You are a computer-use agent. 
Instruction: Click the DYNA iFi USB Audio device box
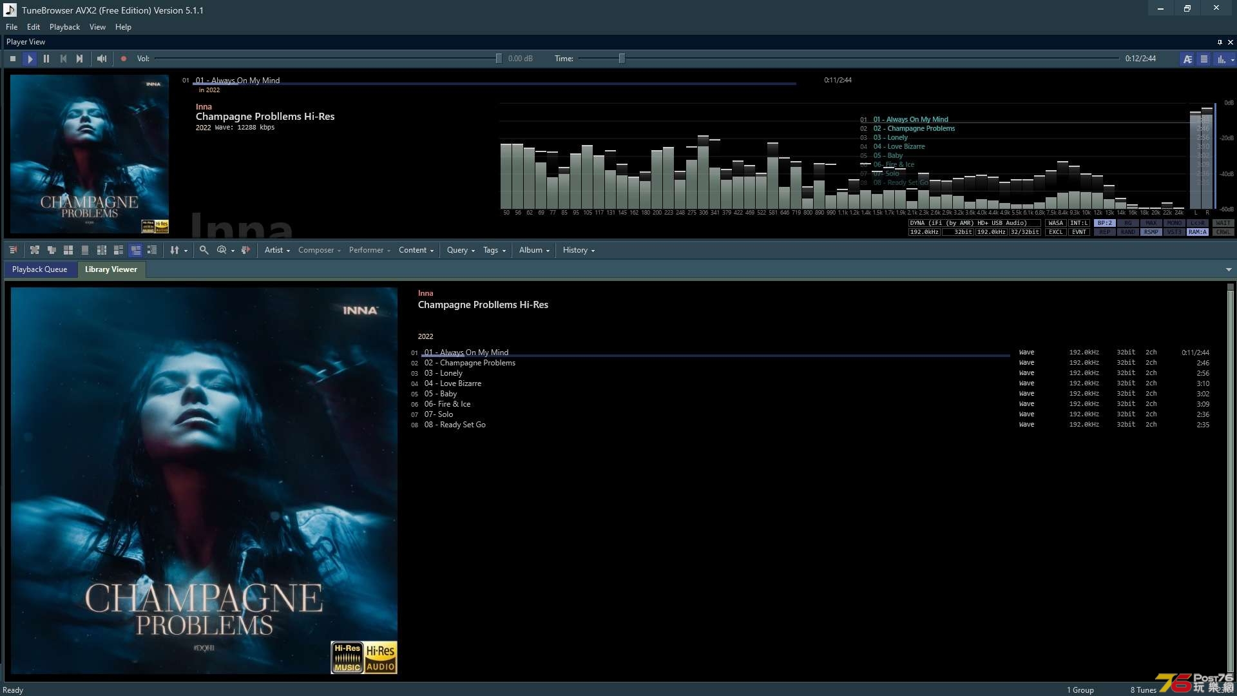974,223
